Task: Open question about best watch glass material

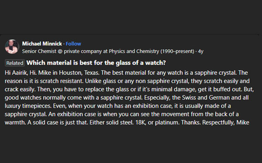Action: tap(96, 62)
